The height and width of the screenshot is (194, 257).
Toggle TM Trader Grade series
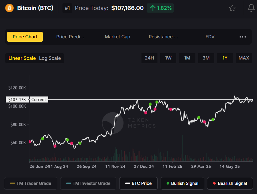coord(31,183)
